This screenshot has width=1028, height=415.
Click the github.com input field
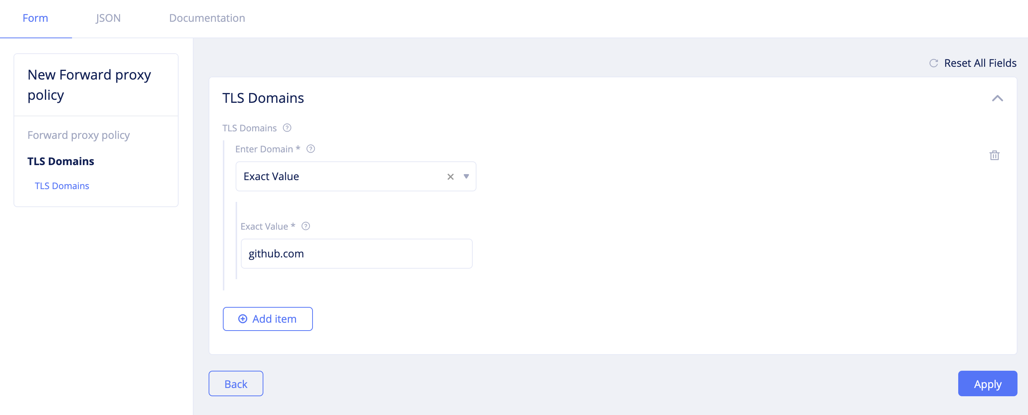(356, 253)
